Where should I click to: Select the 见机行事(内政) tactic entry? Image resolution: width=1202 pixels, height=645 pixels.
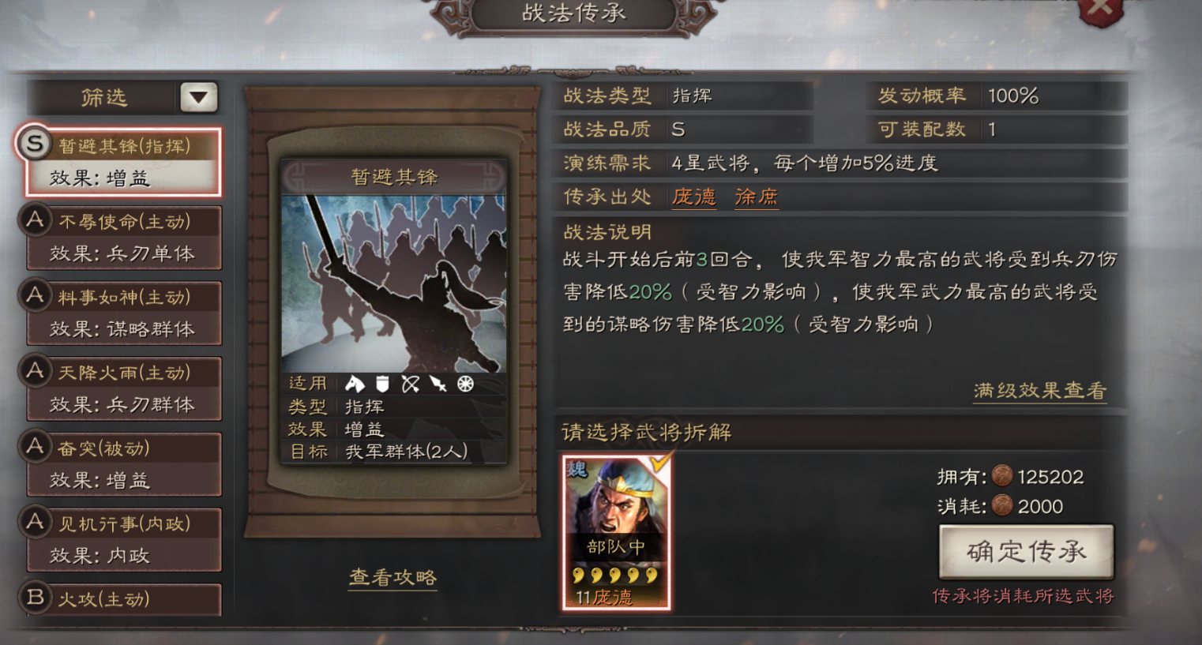tap(124, 540)
